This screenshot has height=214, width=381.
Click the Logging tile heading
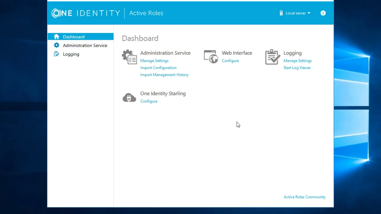(x=292, y=53)
